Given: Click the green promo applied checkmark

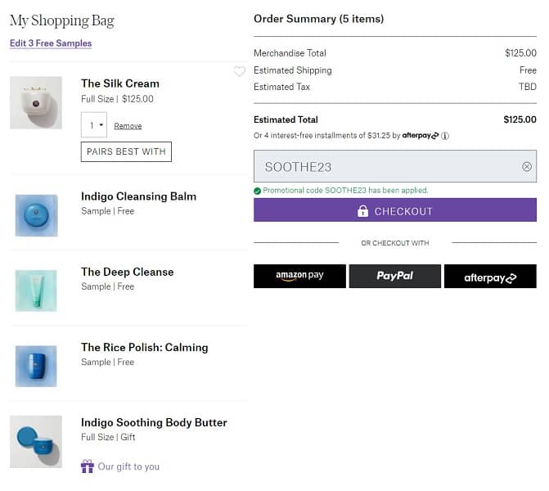Looking at the screenshot, I should point(258,191).
